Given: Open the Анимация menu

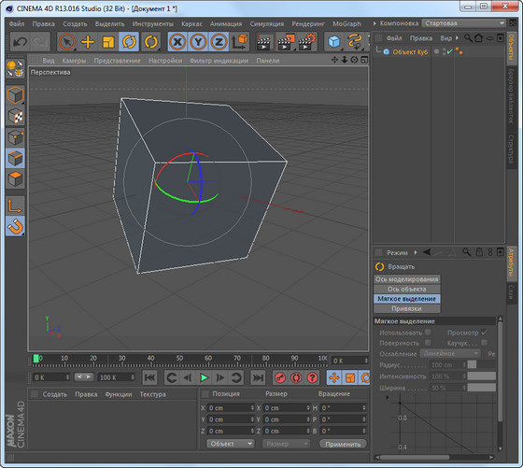Looking at the screenshot, I should [226, 24].
